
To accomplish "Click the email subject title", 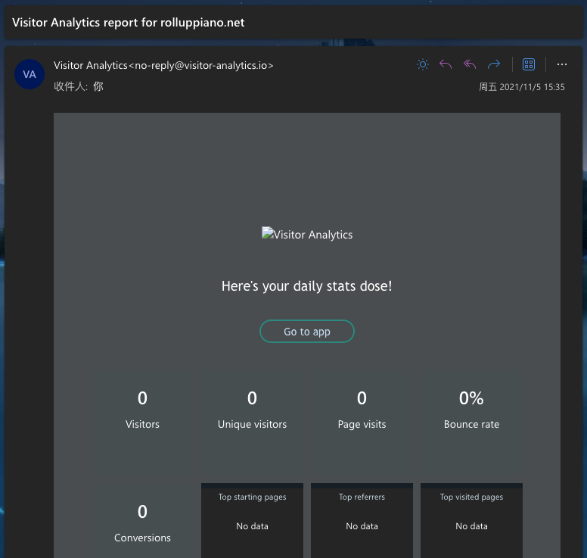I will (x=128, y=23).
